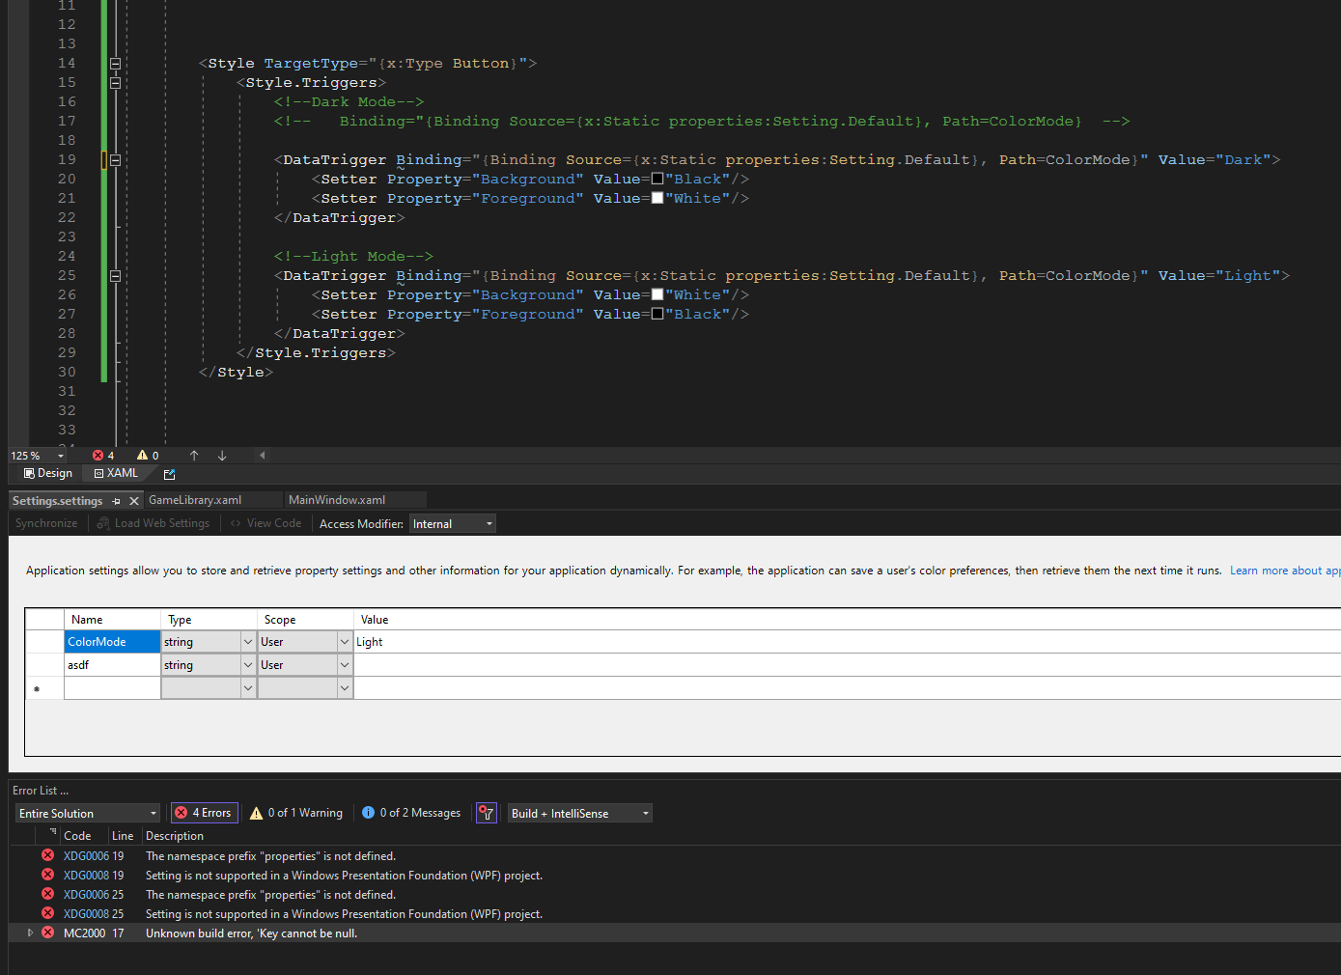Open the Build + IntelliSense dropdown
Image resolution: width=1341 pixels, height=975 pixels.
(x=579, y=814)
